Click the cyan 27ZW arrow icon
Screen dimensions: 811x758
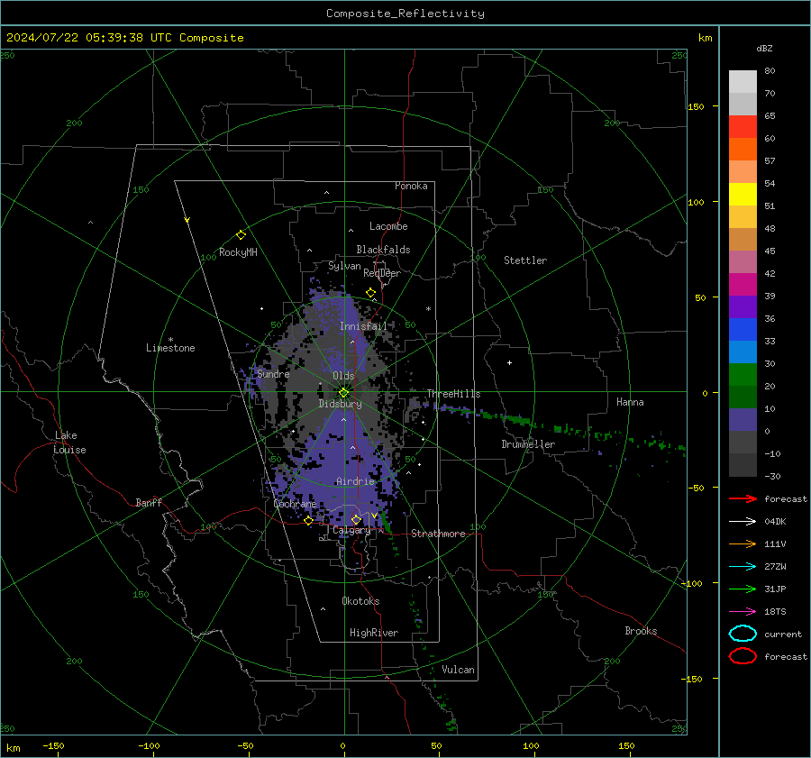743,567
